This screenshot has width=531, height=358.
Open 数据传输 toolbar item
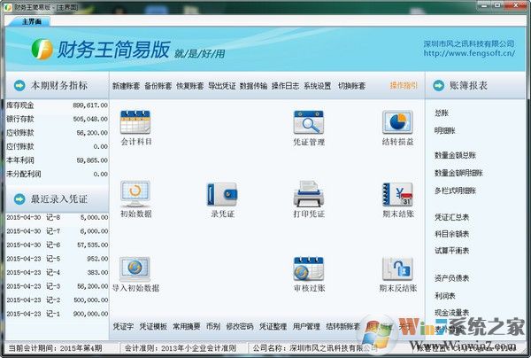coord(253,86)
